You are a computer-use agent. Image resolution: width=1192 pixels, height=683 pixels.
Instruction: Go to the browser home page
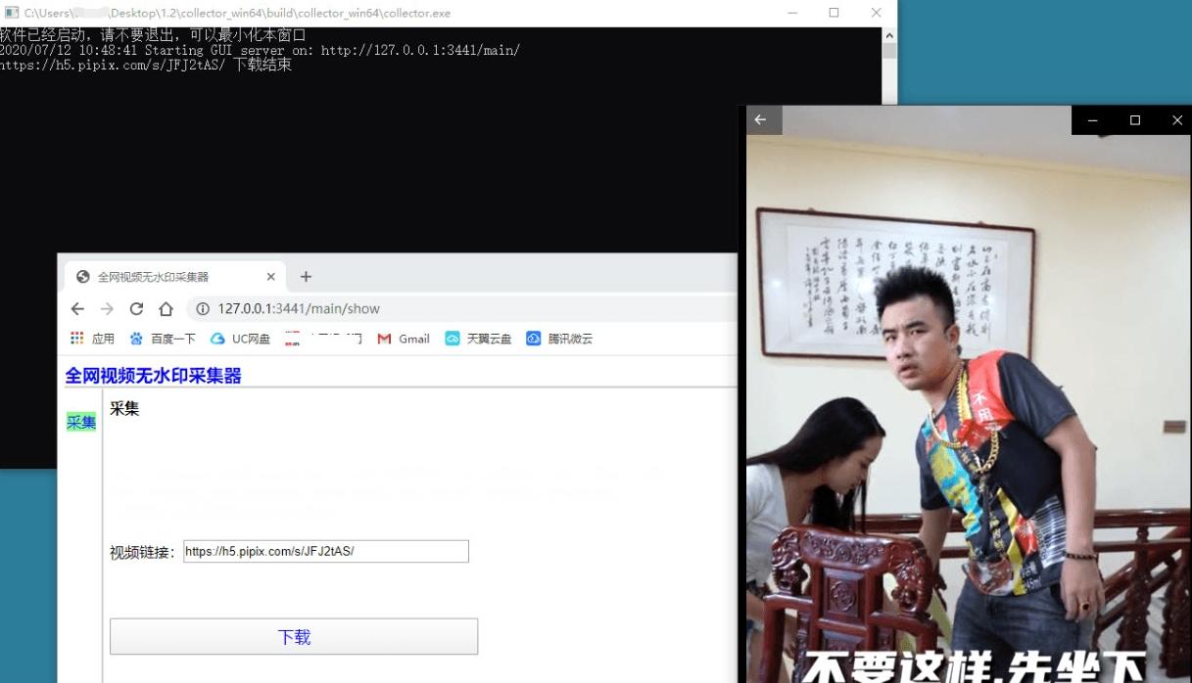(166, 309)
